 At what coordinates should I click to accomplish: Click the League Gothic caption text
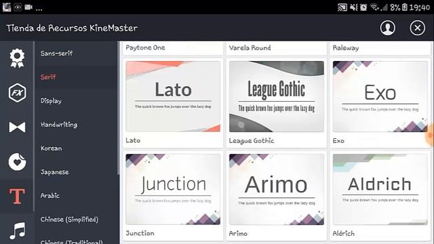tap(252, 140)
